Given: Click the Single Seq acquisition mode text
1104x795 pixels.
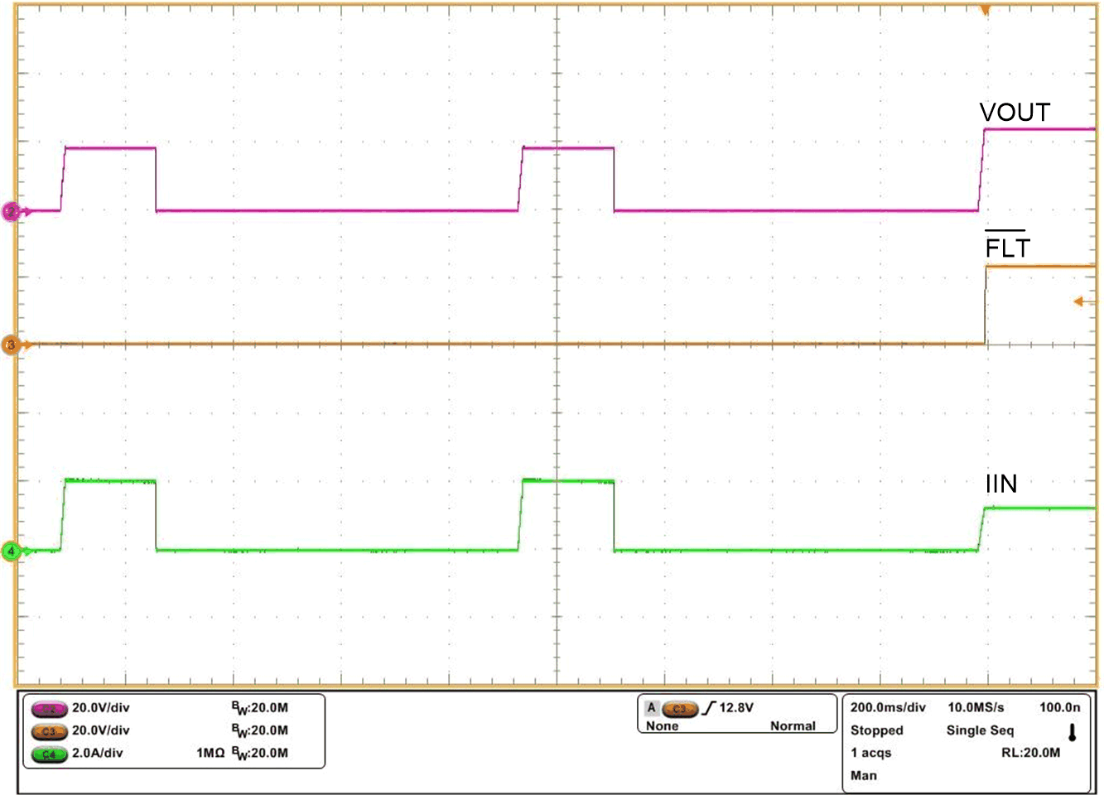Looking at the screenshot, I should coord(981,730).
